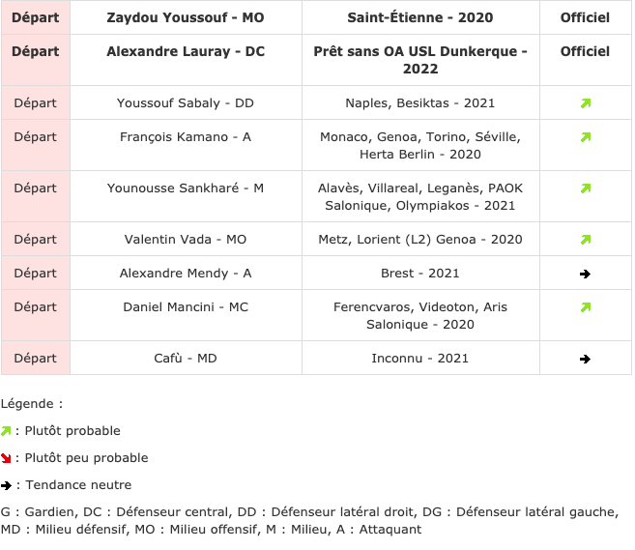Screen dimensions: 635x550
Task: Click the black arrow in Cafù row
Action: pos(585,359)
